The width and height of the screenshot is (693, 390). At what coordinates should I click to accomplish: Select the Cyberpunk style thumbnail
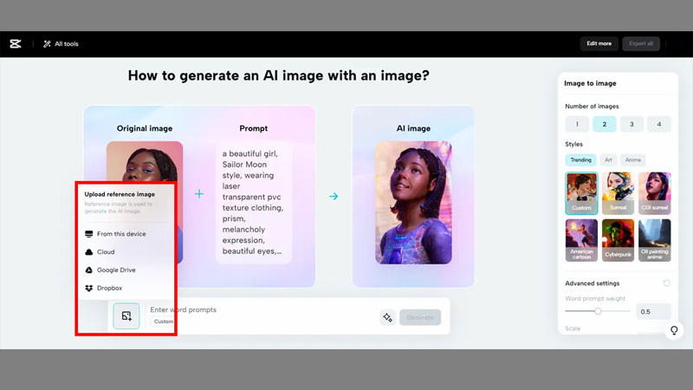(x=618, y=238)
